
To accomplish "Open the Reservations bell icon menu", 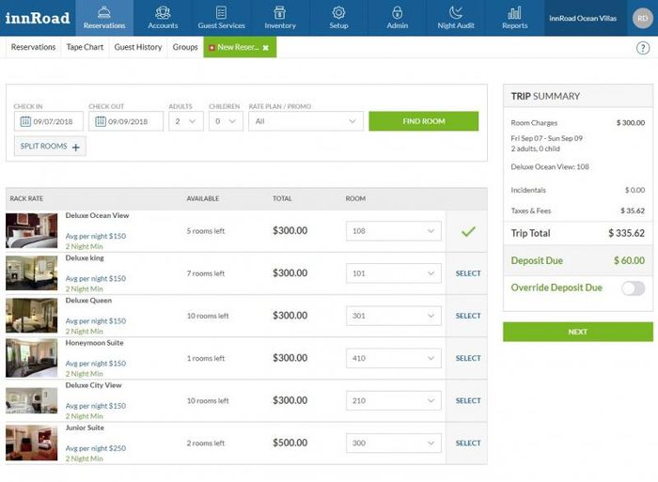I will (104, 12).
